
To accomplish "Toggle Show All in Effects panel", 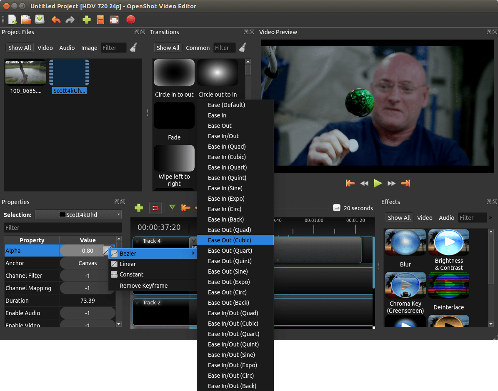I will click(399, 218).
